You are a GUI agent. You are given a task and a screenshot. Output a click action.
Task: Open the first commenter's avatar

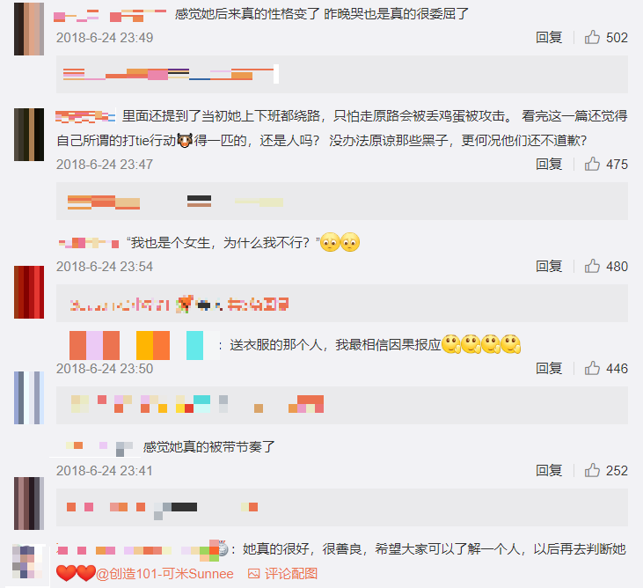tap(29, 29)
